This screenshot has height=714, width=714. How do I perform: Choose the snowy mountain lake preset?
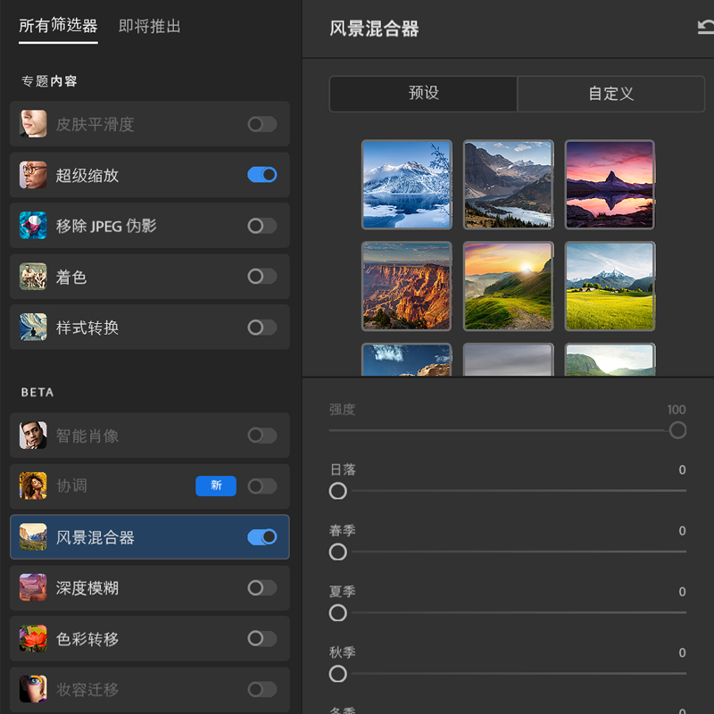click(407, 184)
